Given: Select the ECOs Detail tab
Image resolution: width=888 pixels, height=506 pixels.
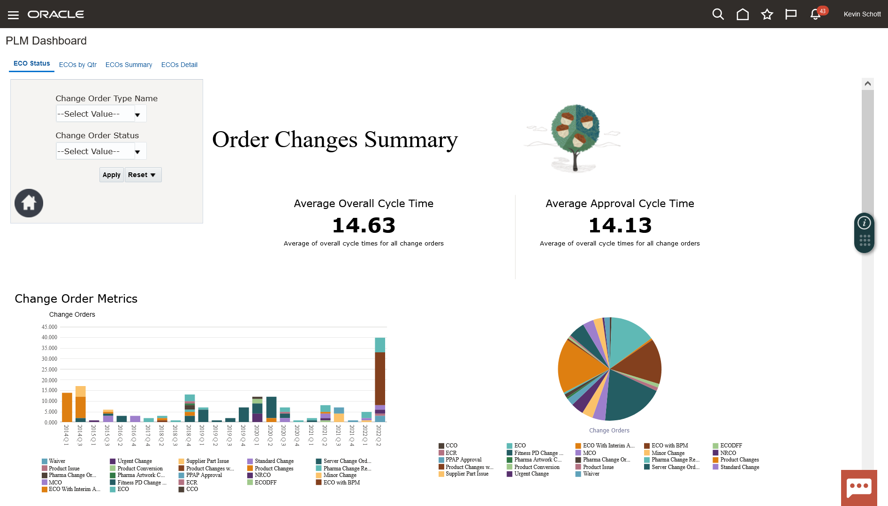Looking at the screenshot, I should 179,65.
